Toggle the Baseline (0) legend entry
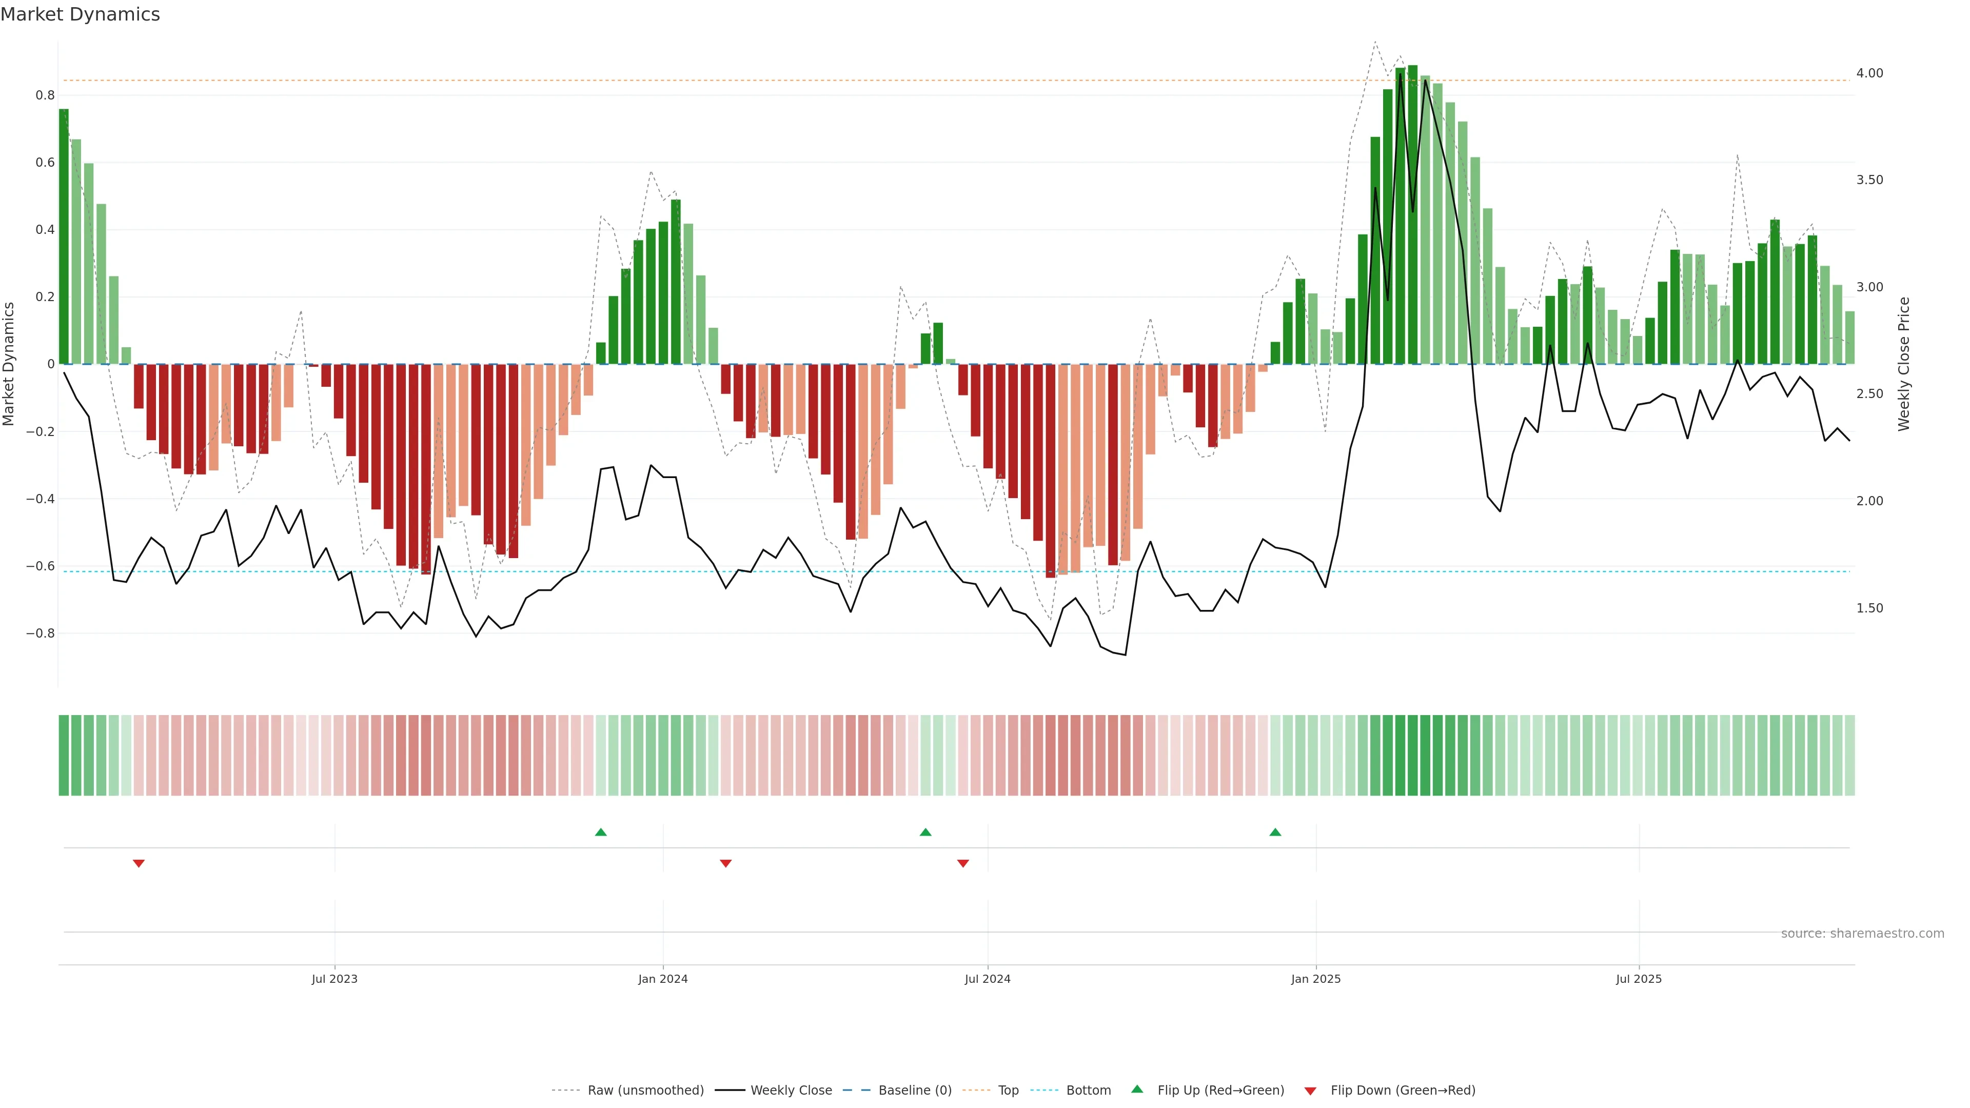The height and width of the screenshot is (1108, 1970). tap(915, 1091)
